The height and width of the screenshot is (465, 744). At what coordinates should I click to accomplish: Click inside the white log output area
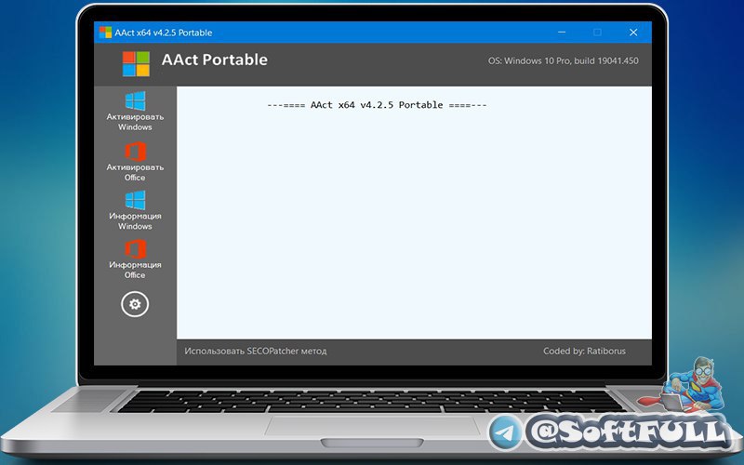pos(414,223)
